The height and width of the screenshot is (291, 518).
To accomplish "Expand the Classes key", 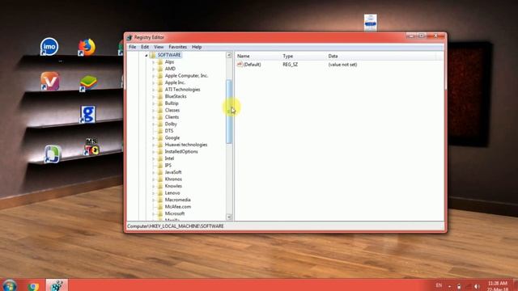I will point(154,110).
